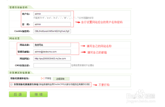The height and width of the screenshot is (107, 165).
Task: Select the Cookie加密码 text field
Action: click(x=52, y=31)
